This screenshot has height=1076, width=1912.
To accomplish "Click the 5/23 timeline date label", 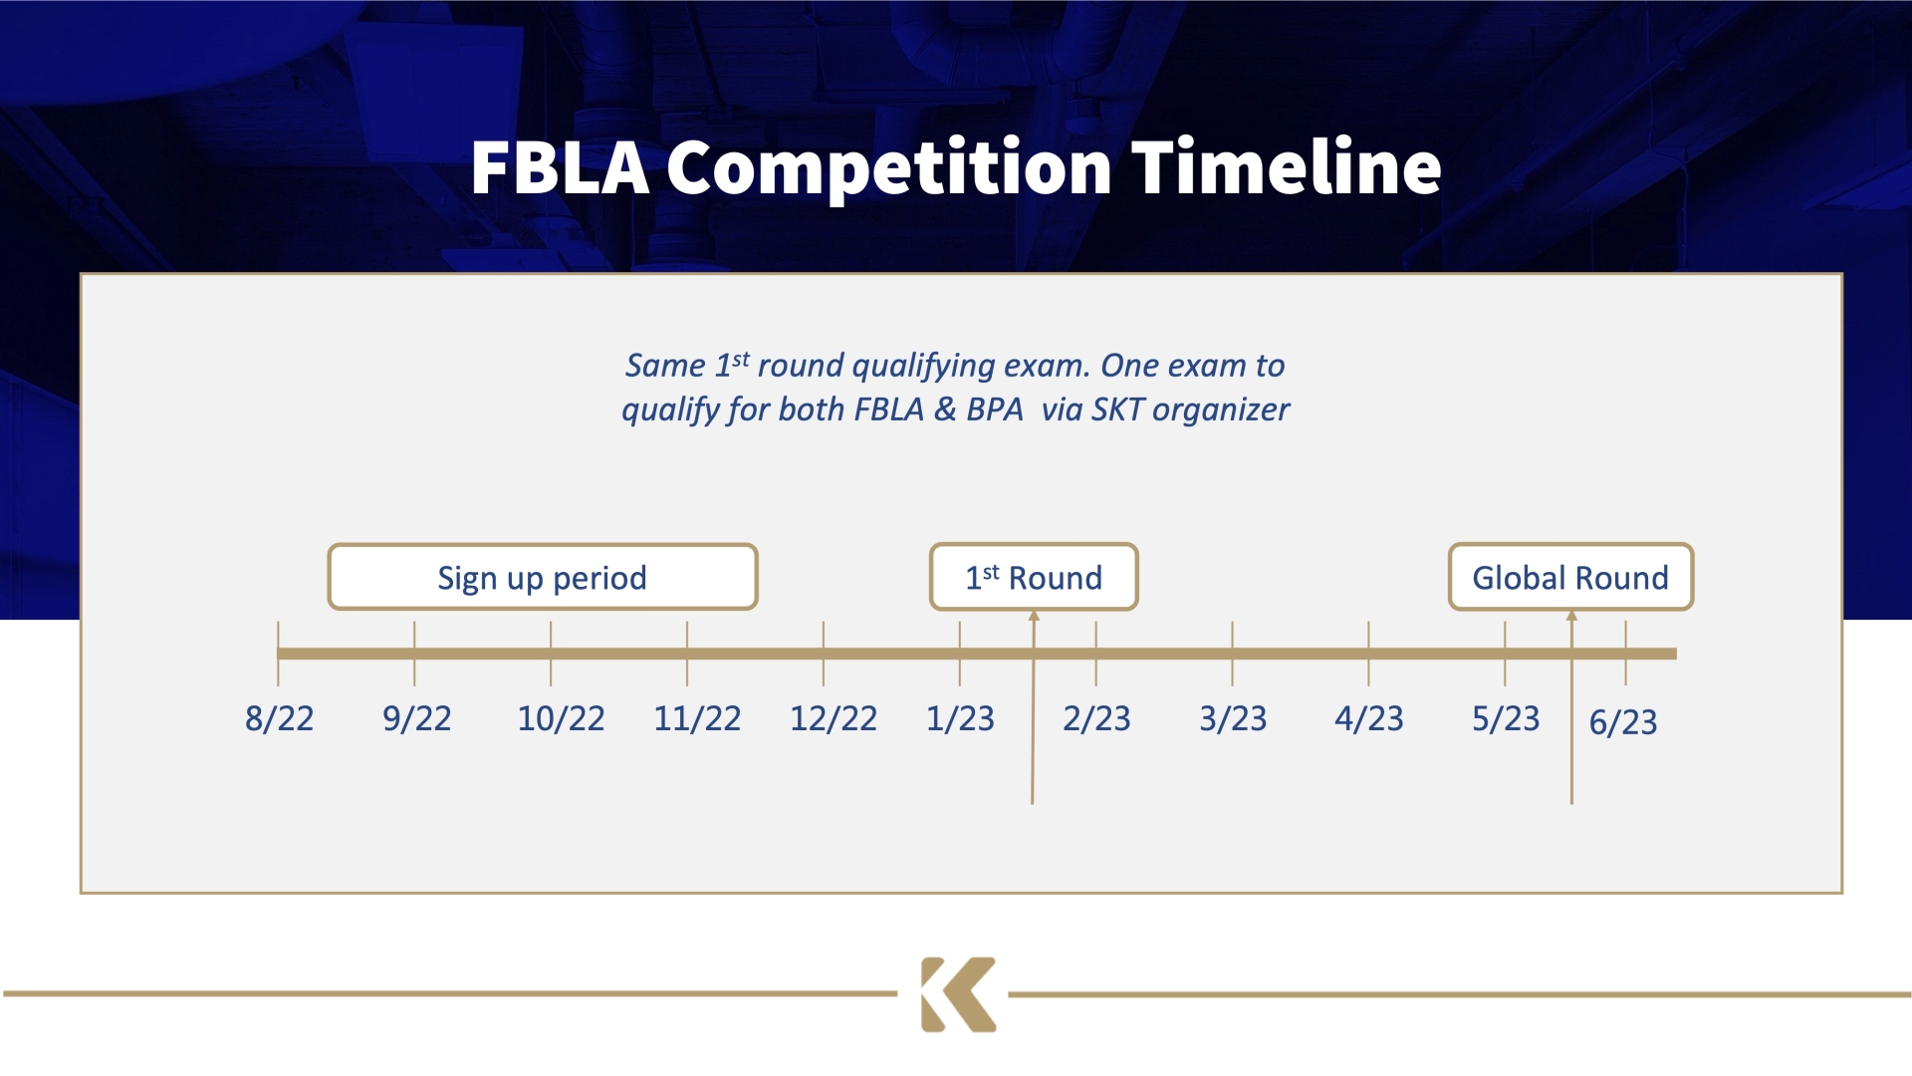I will pyautogui.click(x=1506, y=718).
